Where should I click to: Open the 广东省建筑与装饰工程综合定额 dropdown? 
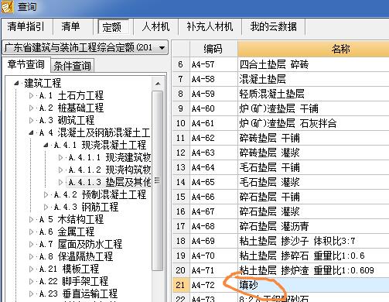(x=85, y=47)
